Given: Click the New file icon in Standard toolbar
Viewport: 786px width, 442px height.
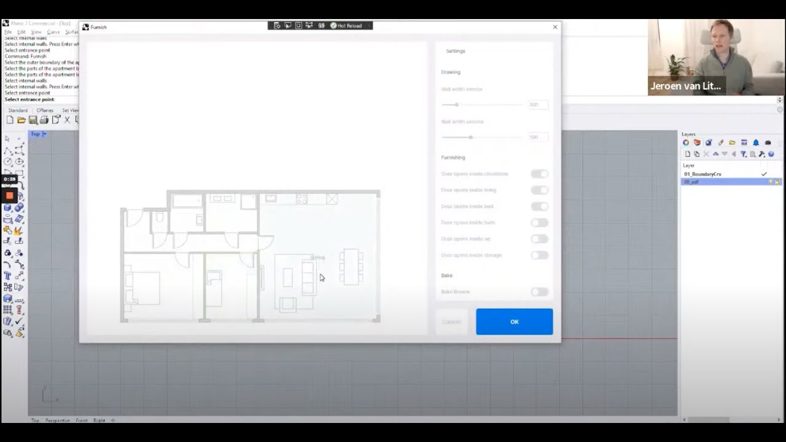Looking at the screenshot, I should point(10,120).
